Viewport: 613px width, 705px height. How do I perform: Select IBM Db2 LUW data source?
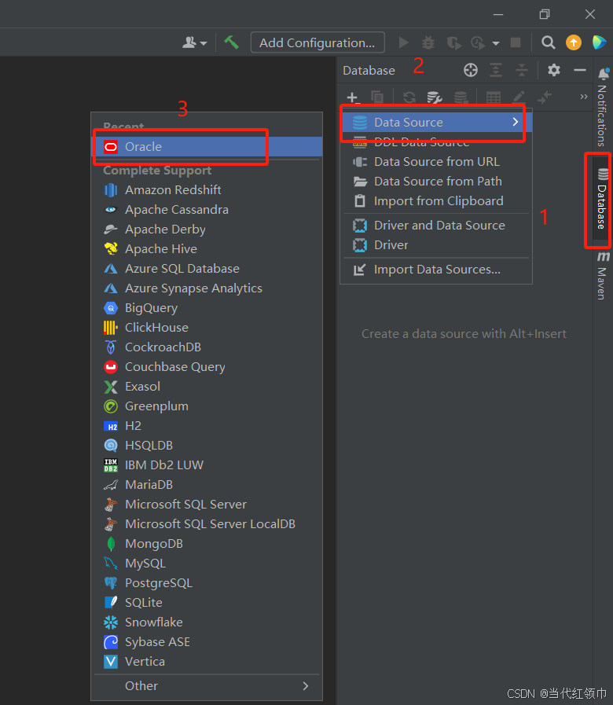point(208,465)
